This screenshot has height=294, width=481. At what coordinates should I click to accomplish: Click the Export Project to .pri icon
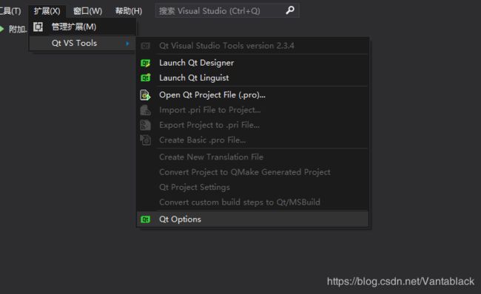point(145,125)
